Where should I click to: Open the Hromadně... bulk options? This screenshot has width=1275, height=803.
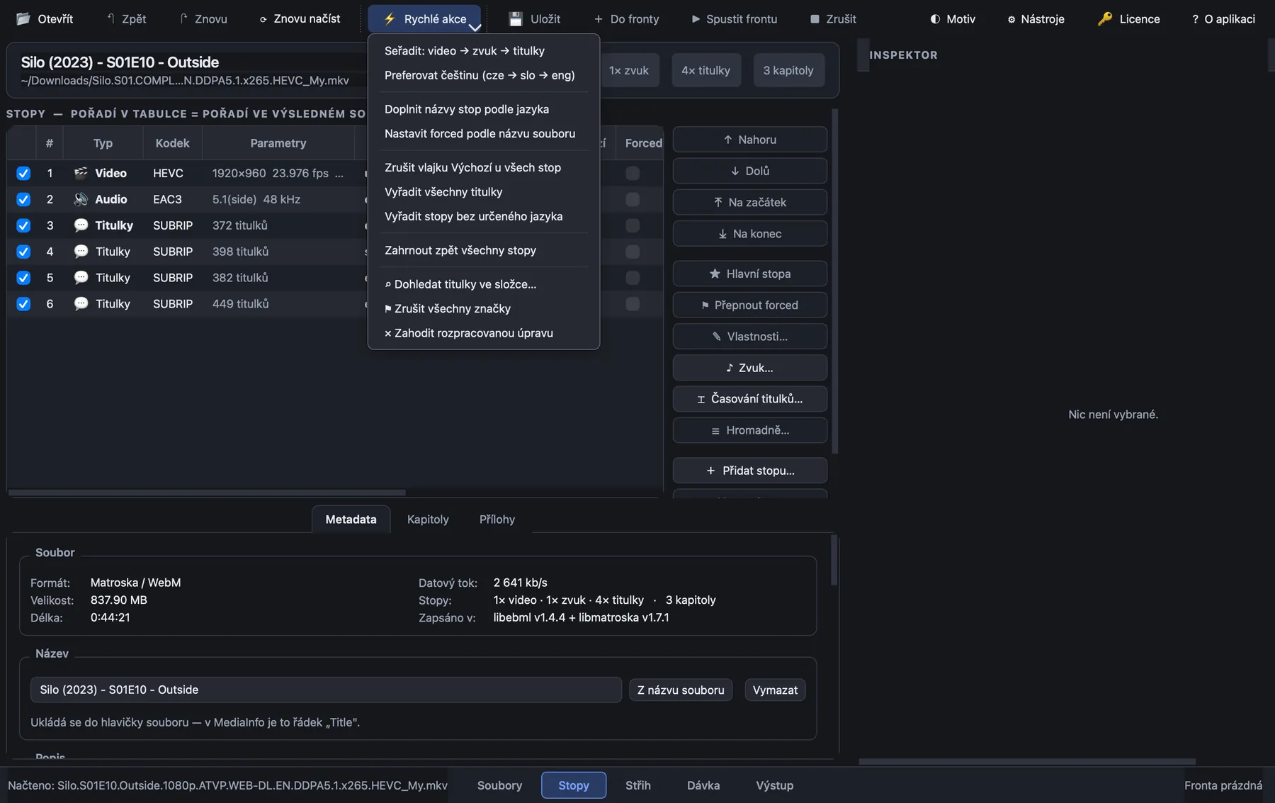click(749, 430)
